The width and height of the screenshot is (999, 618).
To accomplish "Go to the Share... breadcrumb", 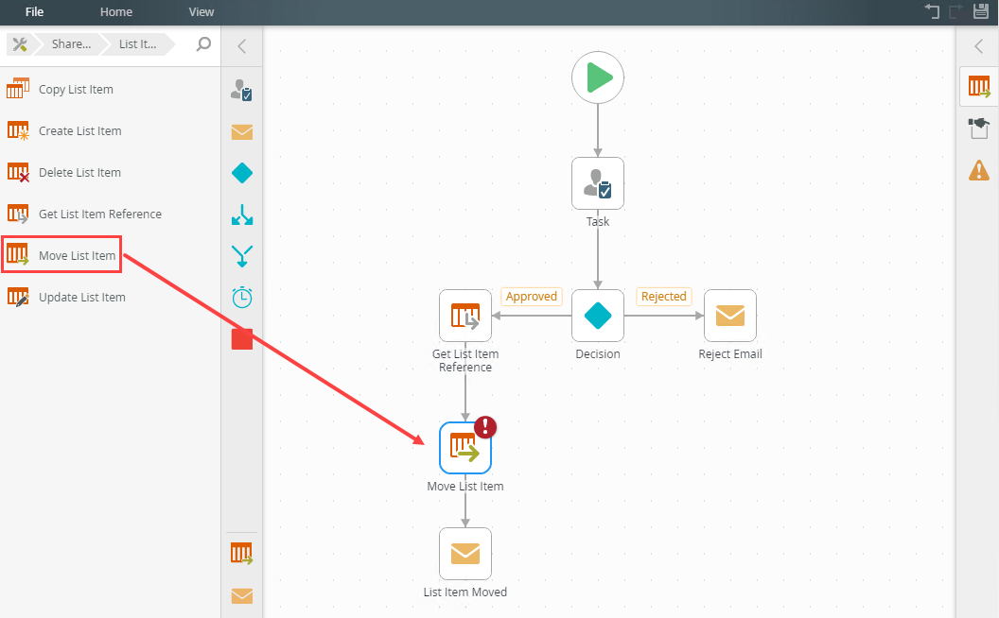I will tap(71, 43).
